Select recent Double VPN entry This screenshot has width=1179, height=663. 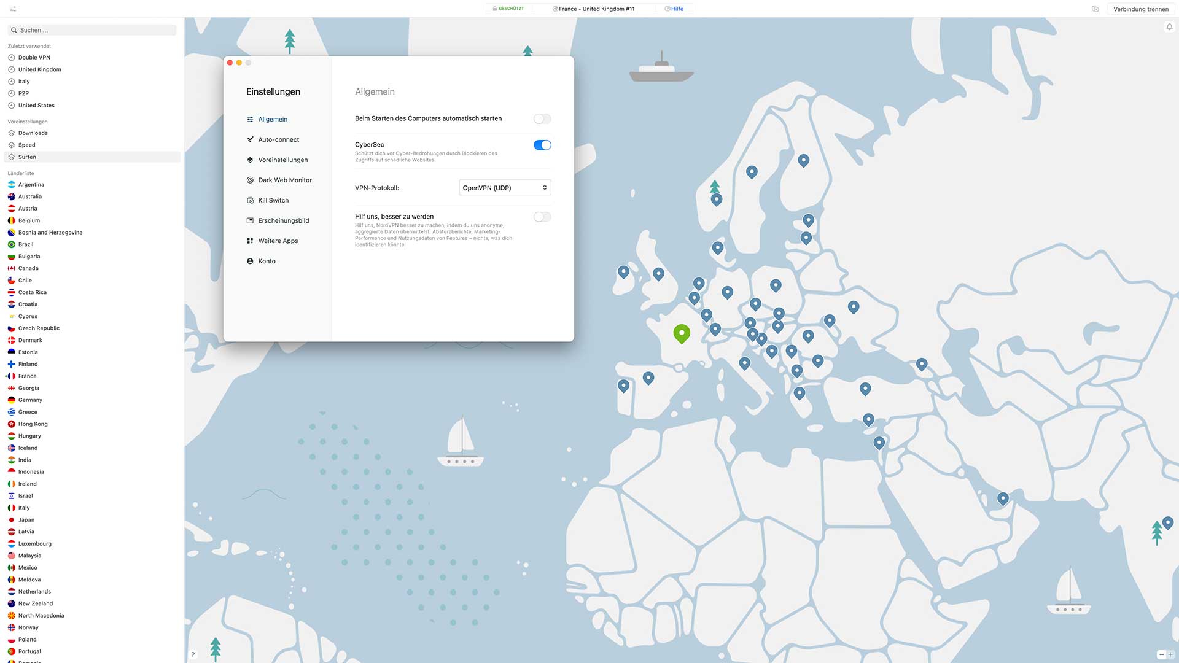click(92, 58)
